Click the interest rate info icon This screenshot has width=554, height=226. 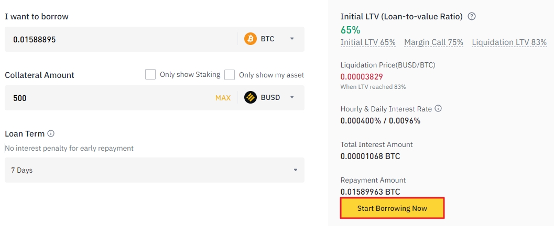pos(438,109)
